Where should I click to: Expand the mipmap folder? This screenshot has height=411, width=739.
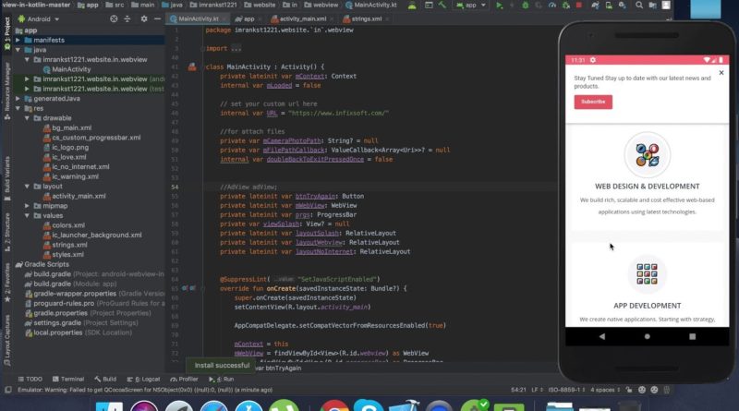(x=28, y=206)
